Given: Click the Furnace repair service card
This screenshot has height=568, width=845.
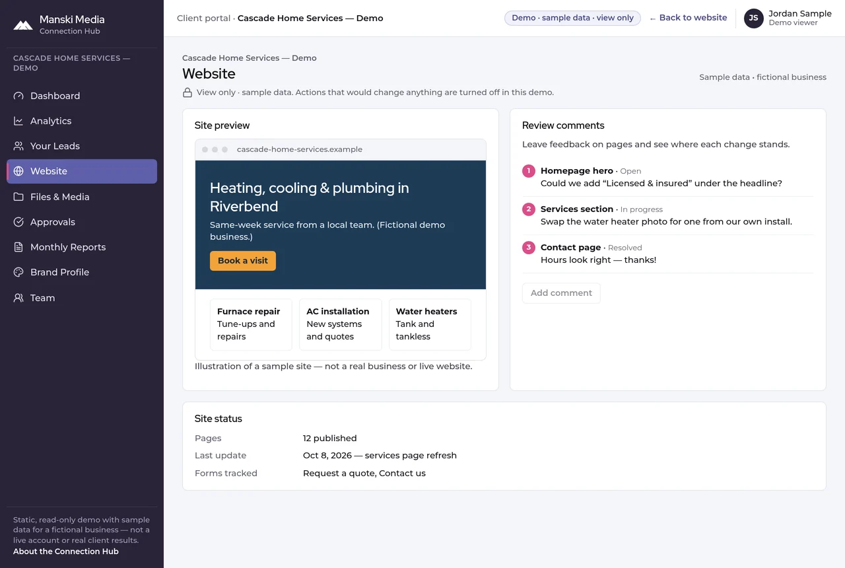Looking at the screenshot, I should [251, 324].
